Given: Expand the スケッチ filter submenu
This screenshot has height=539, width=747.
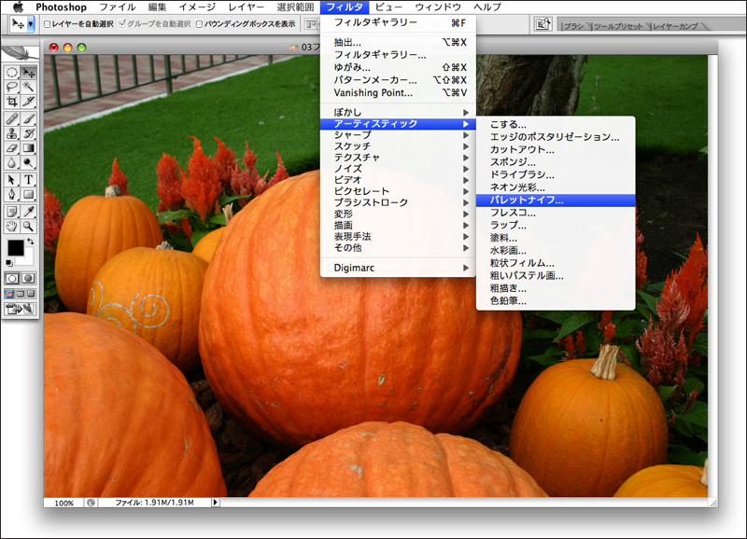Looking at the screenshot, I should point(352,146).
